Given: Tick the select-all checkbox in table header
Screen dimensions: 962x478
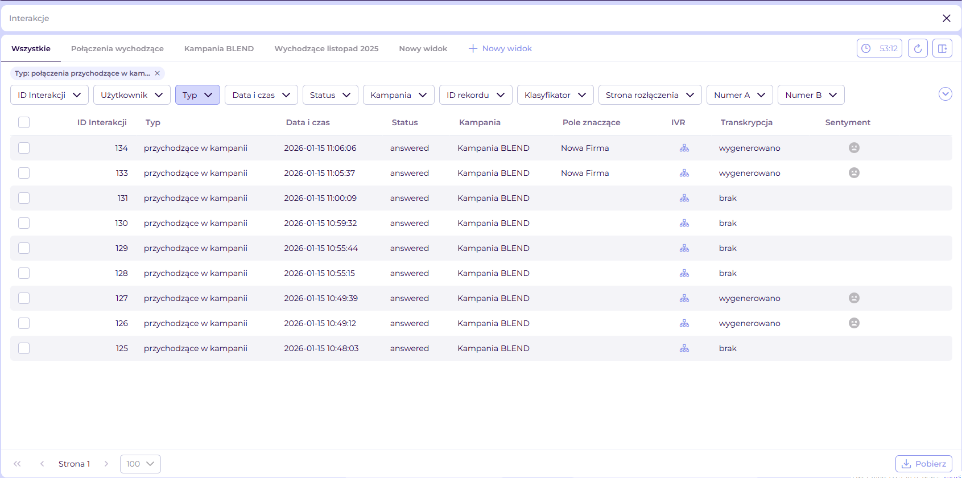Looking at the screenshot, I should coord(24,122).
